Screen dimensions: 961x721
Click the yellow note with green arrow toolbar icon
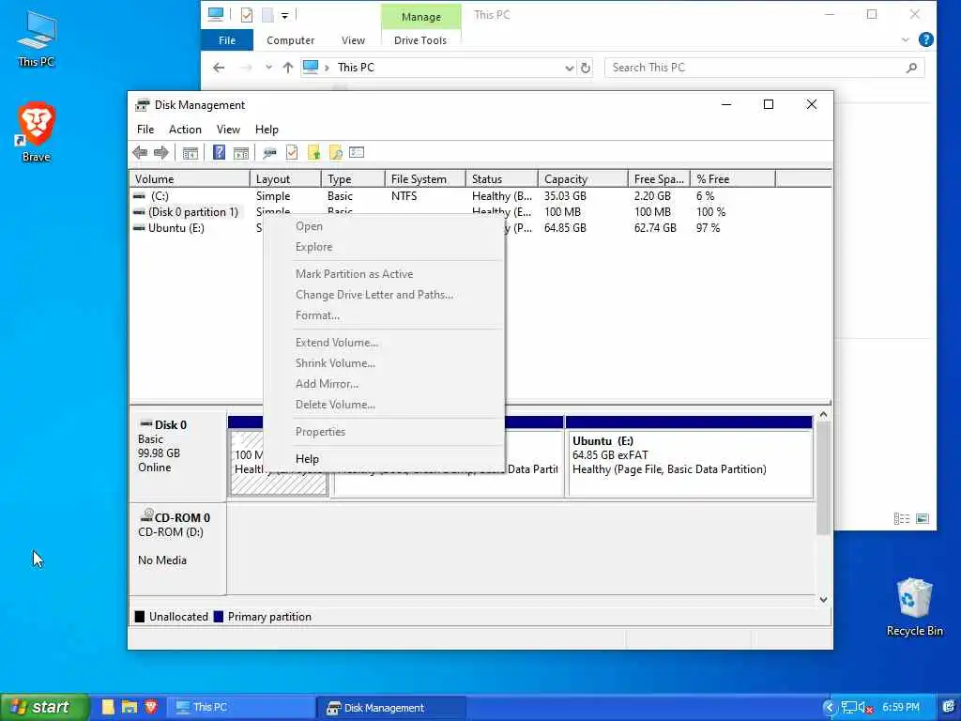pyautogui.click(x=313, y=153)
